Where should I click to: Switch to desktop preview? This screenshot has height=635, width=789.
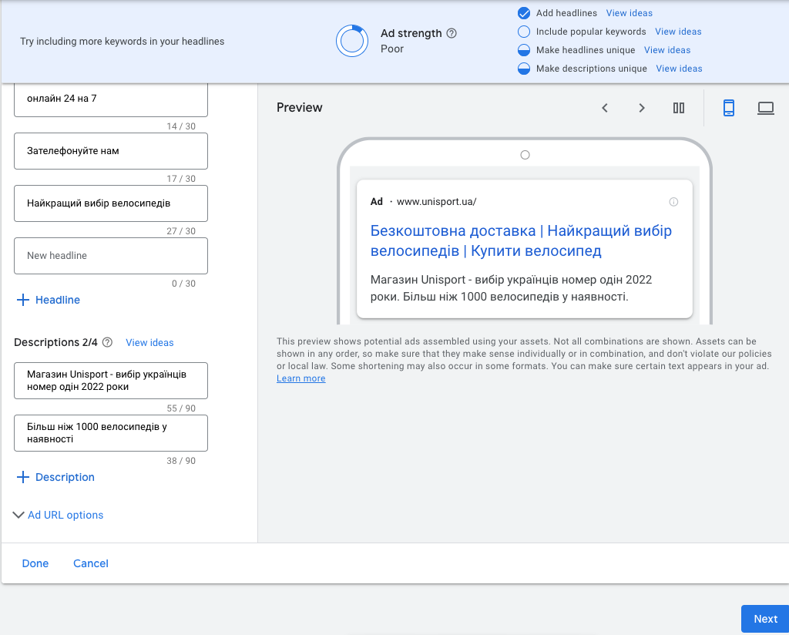765,108
